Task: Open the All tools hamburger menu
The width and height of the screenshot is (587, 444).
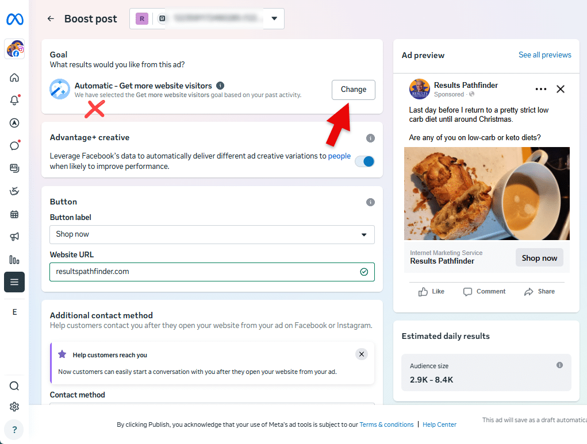Action: pos(14,282)
